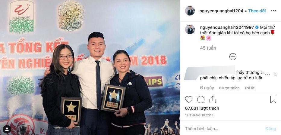The image size is (281, 135).
Task: Show tagged people icon on the photo
Action: coord(7,129)
